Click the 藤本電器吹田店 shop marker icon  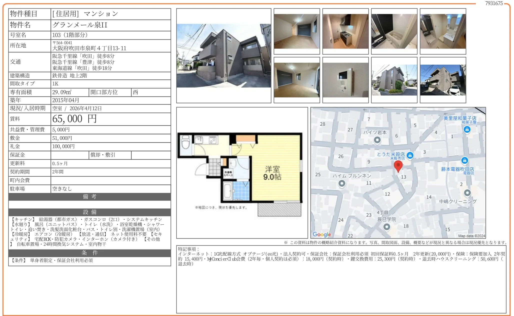464,160
